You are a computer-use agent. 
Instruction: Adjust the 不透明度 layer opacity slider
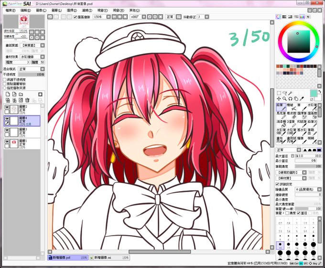click(x=32, y=75)
